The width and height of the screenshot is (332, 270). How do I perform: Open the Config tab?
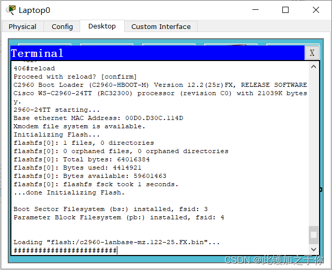click(62, 26)
